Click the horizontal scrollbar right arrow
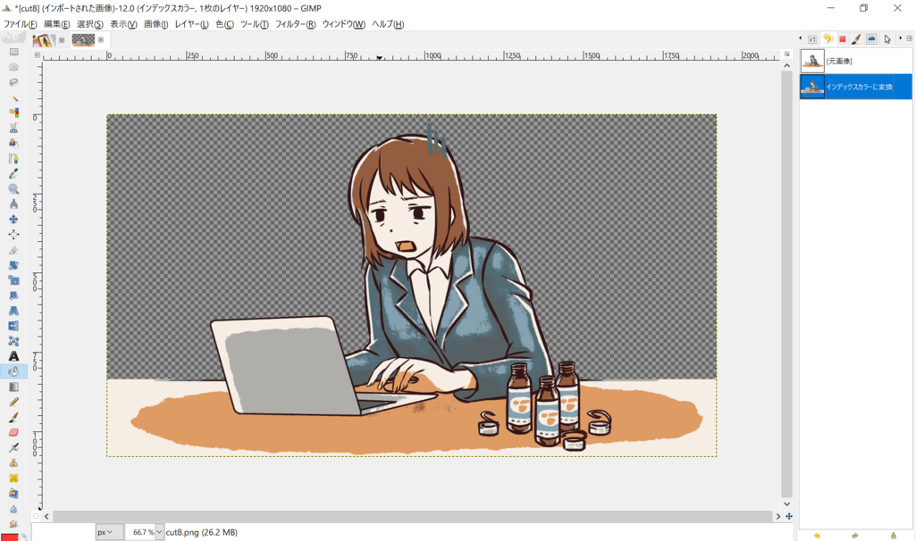This screenshot has width=915, height=541. pos(778,517)
